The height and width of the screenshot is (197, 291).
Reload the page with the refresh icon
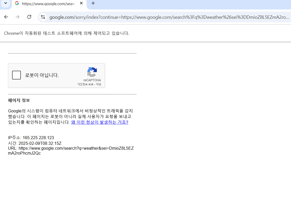pyautogui.click(x=29, y=17)
